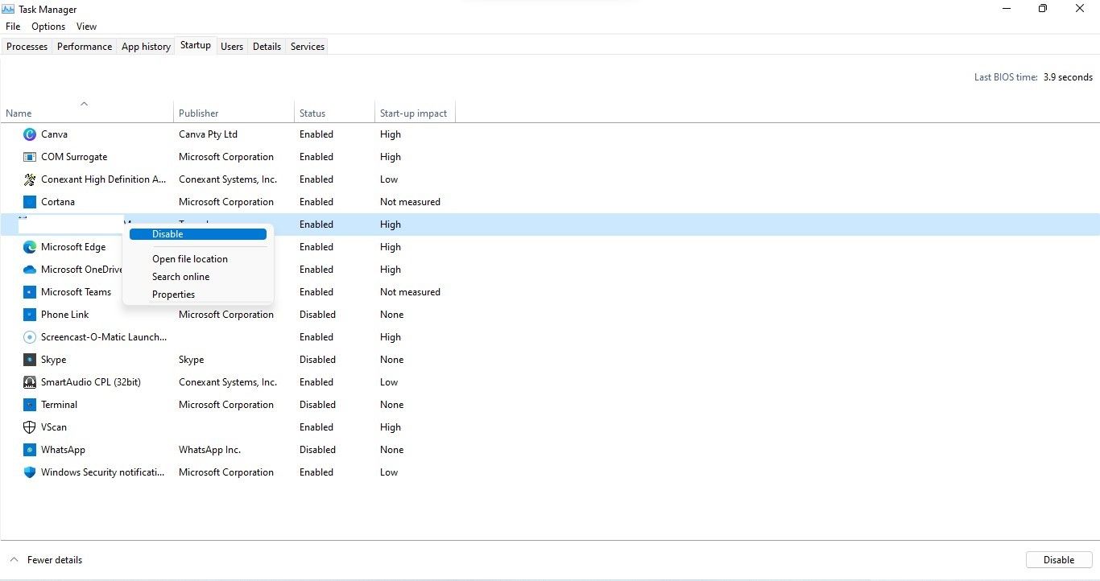
Task: Click the Cortana startup icon
Action: [x=30, y=202]
